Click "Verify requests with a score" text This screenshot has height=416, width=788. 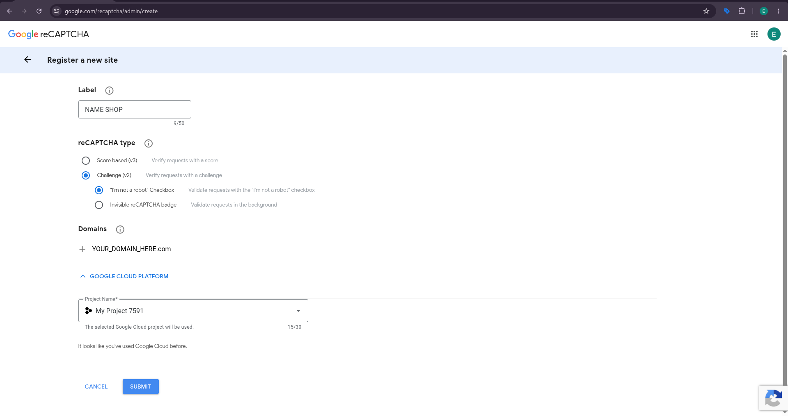point(185,161)
